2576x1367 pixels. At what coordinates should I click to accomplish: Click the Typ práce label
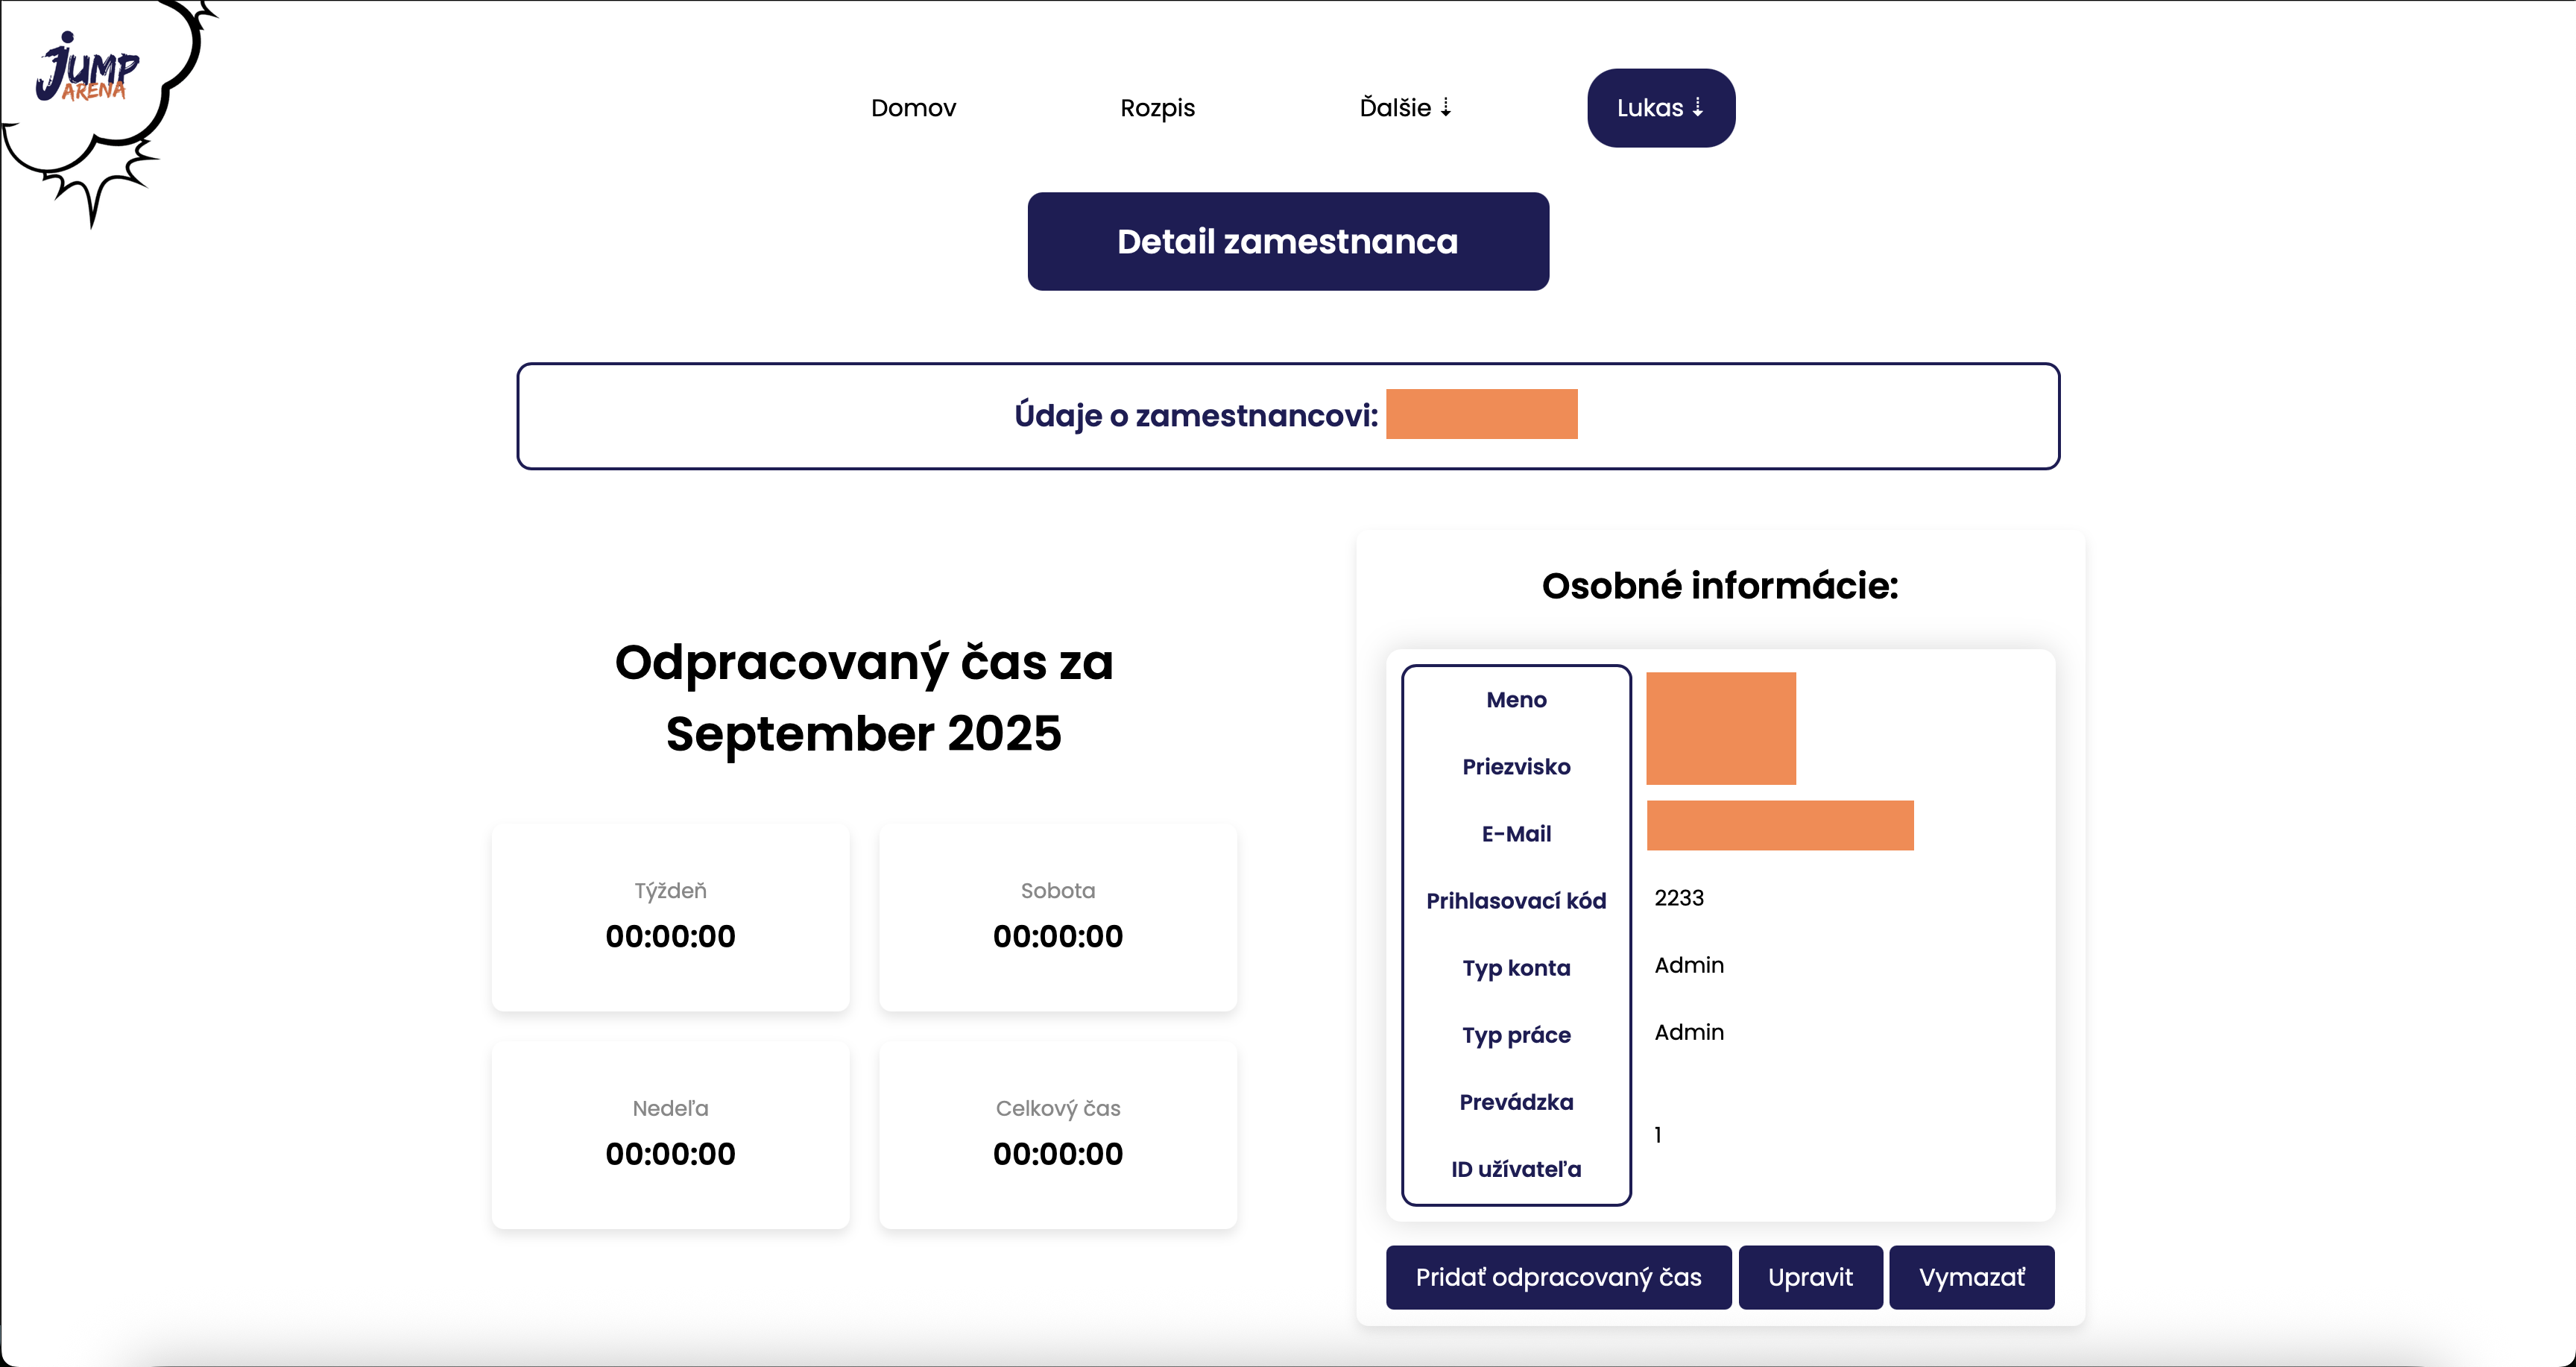point(1516,1035)
